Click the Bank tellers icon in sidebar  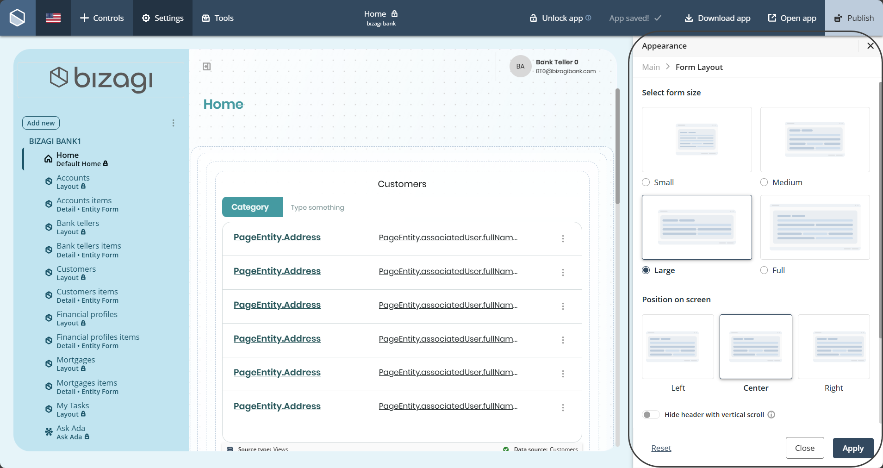coord(49,227)
